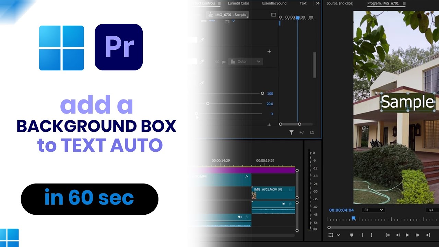Click the value 100 field

pyautogui.click(x=270, y=94)
